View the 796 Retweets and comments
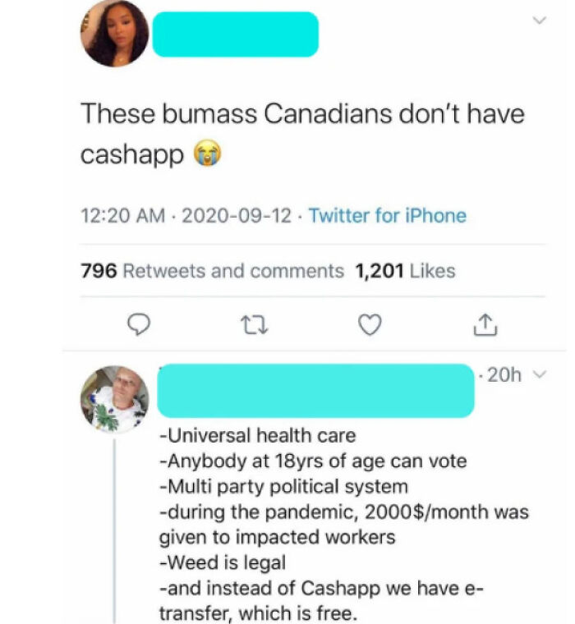 click(x=212, y=270)
